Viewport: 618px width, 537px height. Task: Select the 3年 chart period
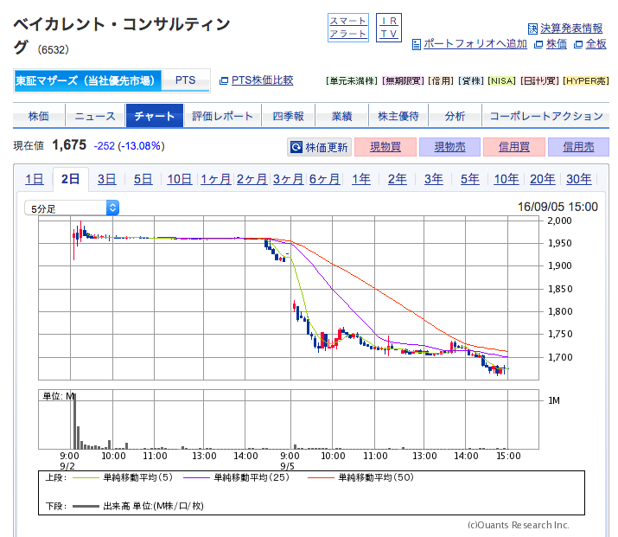[x=434, y=179]
